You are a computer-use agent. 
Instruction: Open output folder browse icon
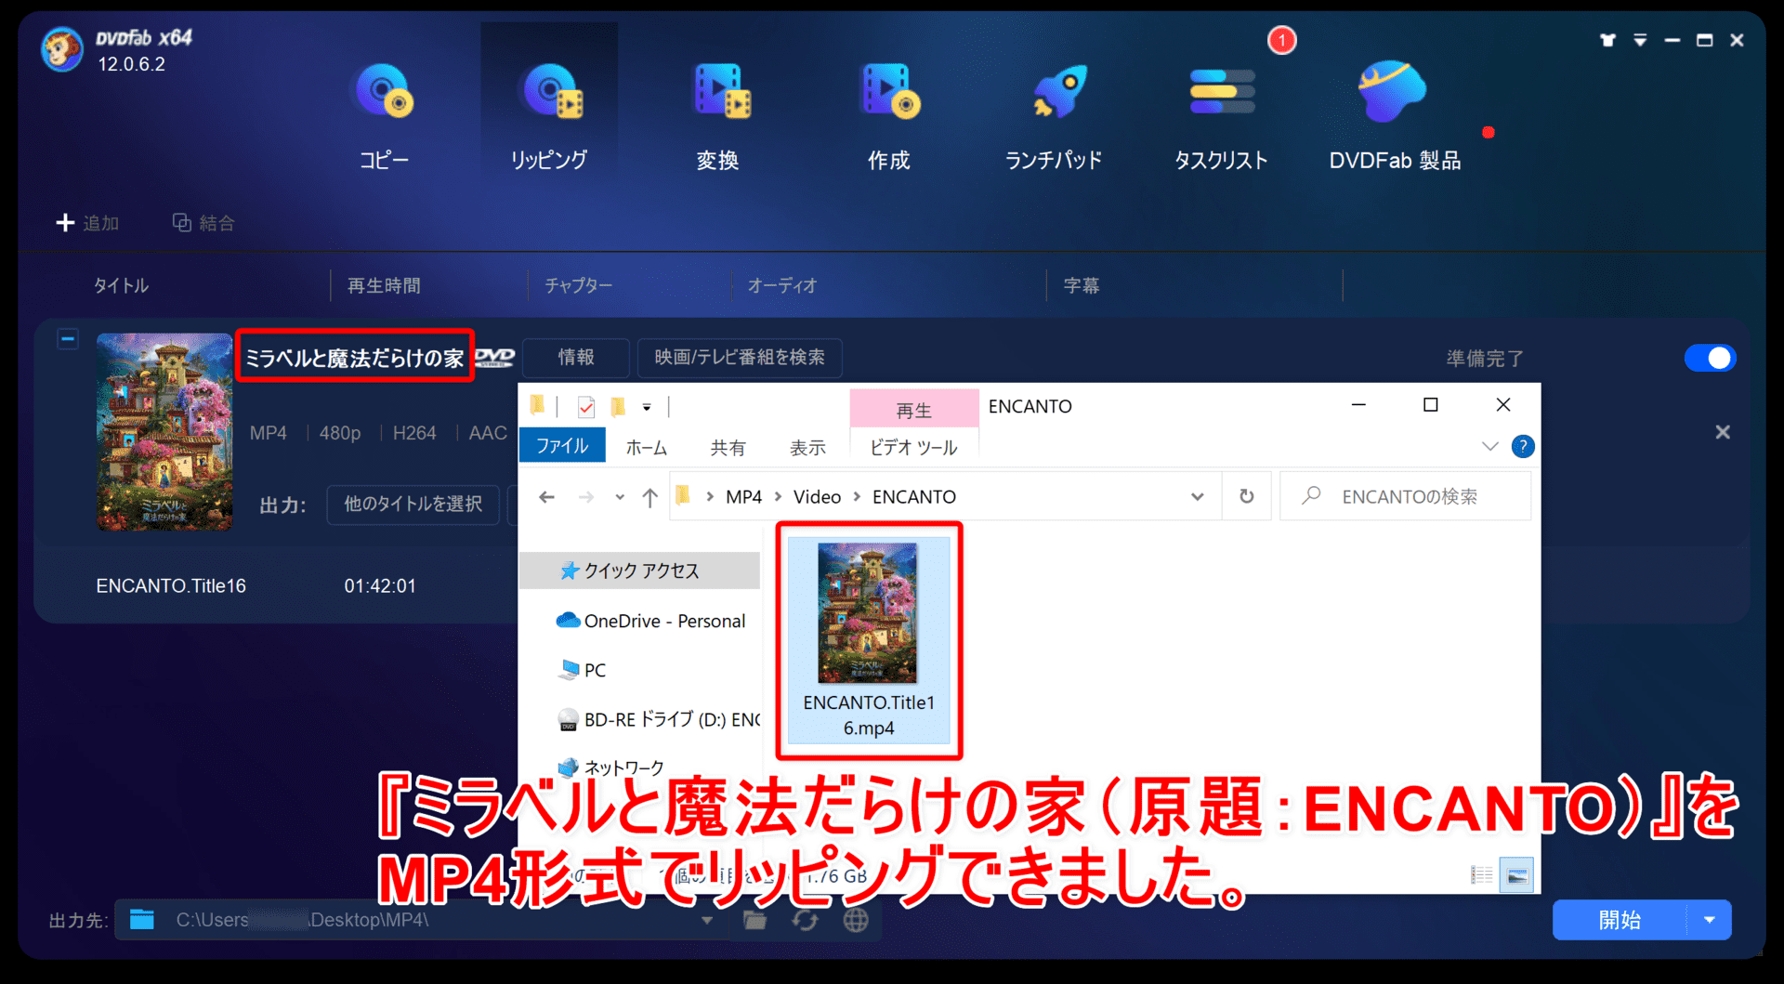coord(754,920)
